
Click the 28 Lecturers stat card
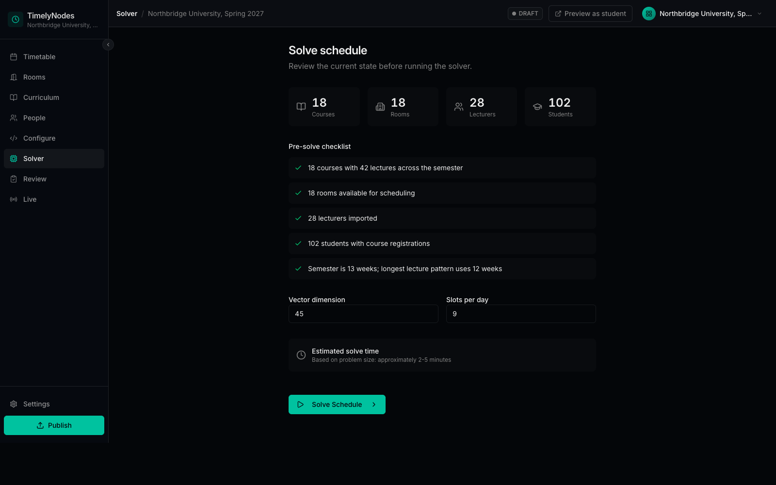(482, 107)
